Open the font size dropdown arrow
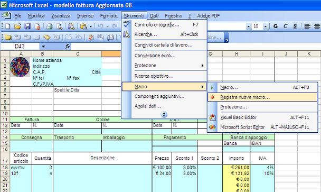The image size is (321, 192). click(x=266, y=26)
